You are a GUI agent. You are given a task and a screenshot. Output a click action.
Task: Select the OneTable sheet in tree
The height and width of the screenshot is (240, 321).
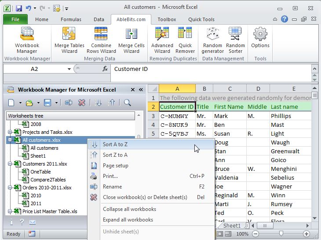pos(40,172)
